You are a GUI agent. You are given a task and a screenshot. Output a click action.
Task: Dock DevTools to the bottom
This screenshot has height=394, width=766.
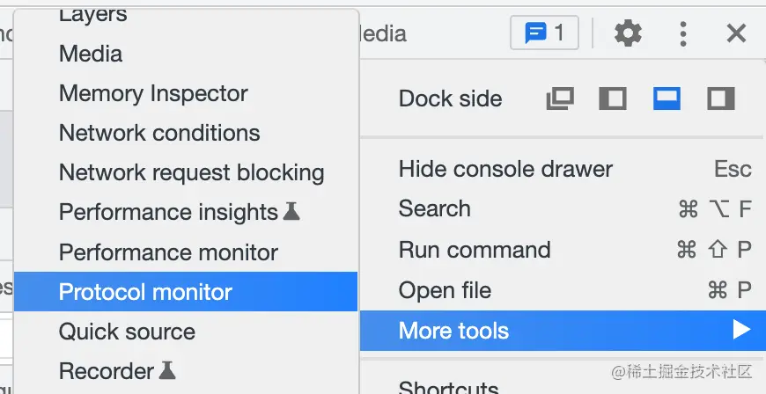coord(667,98)
